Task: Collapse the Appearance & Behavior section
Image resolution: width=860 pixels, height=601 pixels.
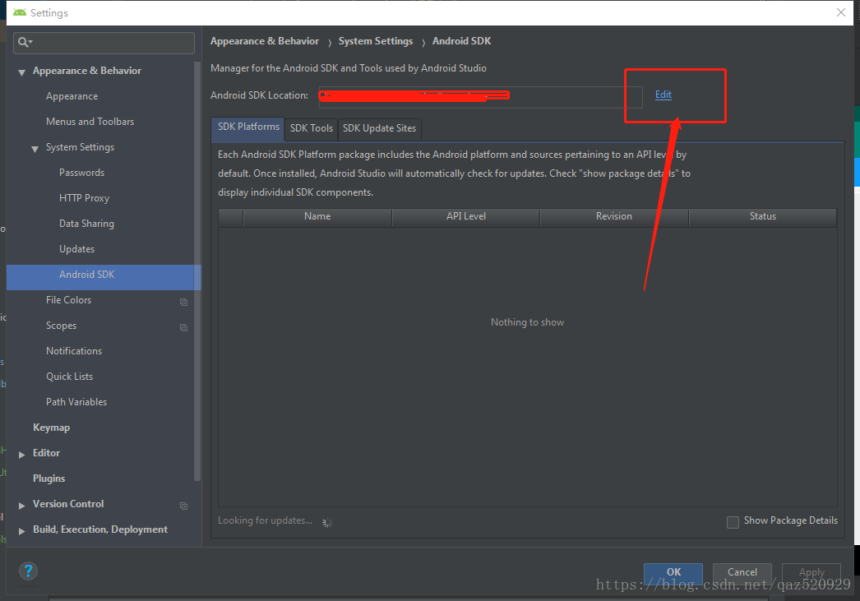Action: tap(22, 72)
